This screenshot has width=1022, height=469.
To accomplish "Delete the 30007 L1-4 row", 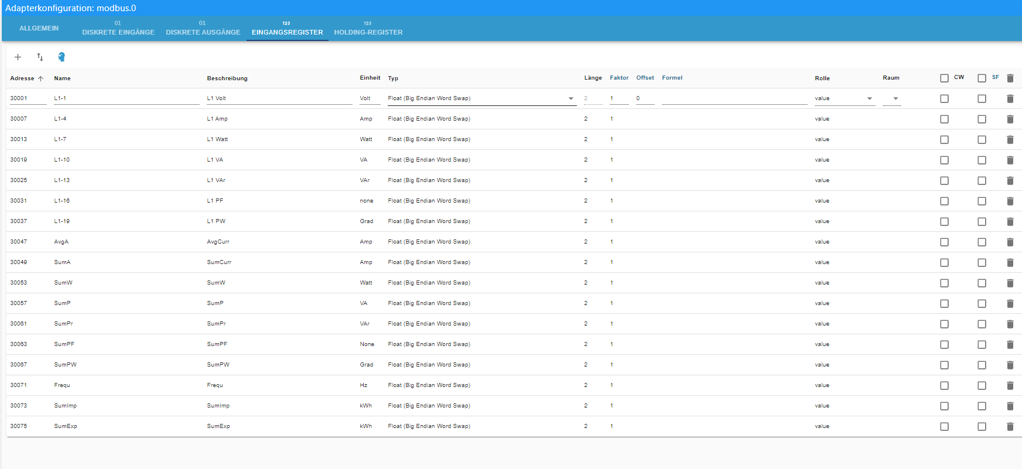I will pos(1010,119).
